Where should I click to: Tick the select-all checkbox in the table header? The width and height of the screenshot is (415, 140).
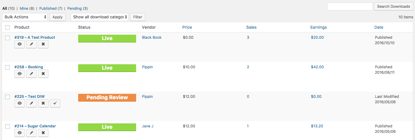(x=8, y=28)
